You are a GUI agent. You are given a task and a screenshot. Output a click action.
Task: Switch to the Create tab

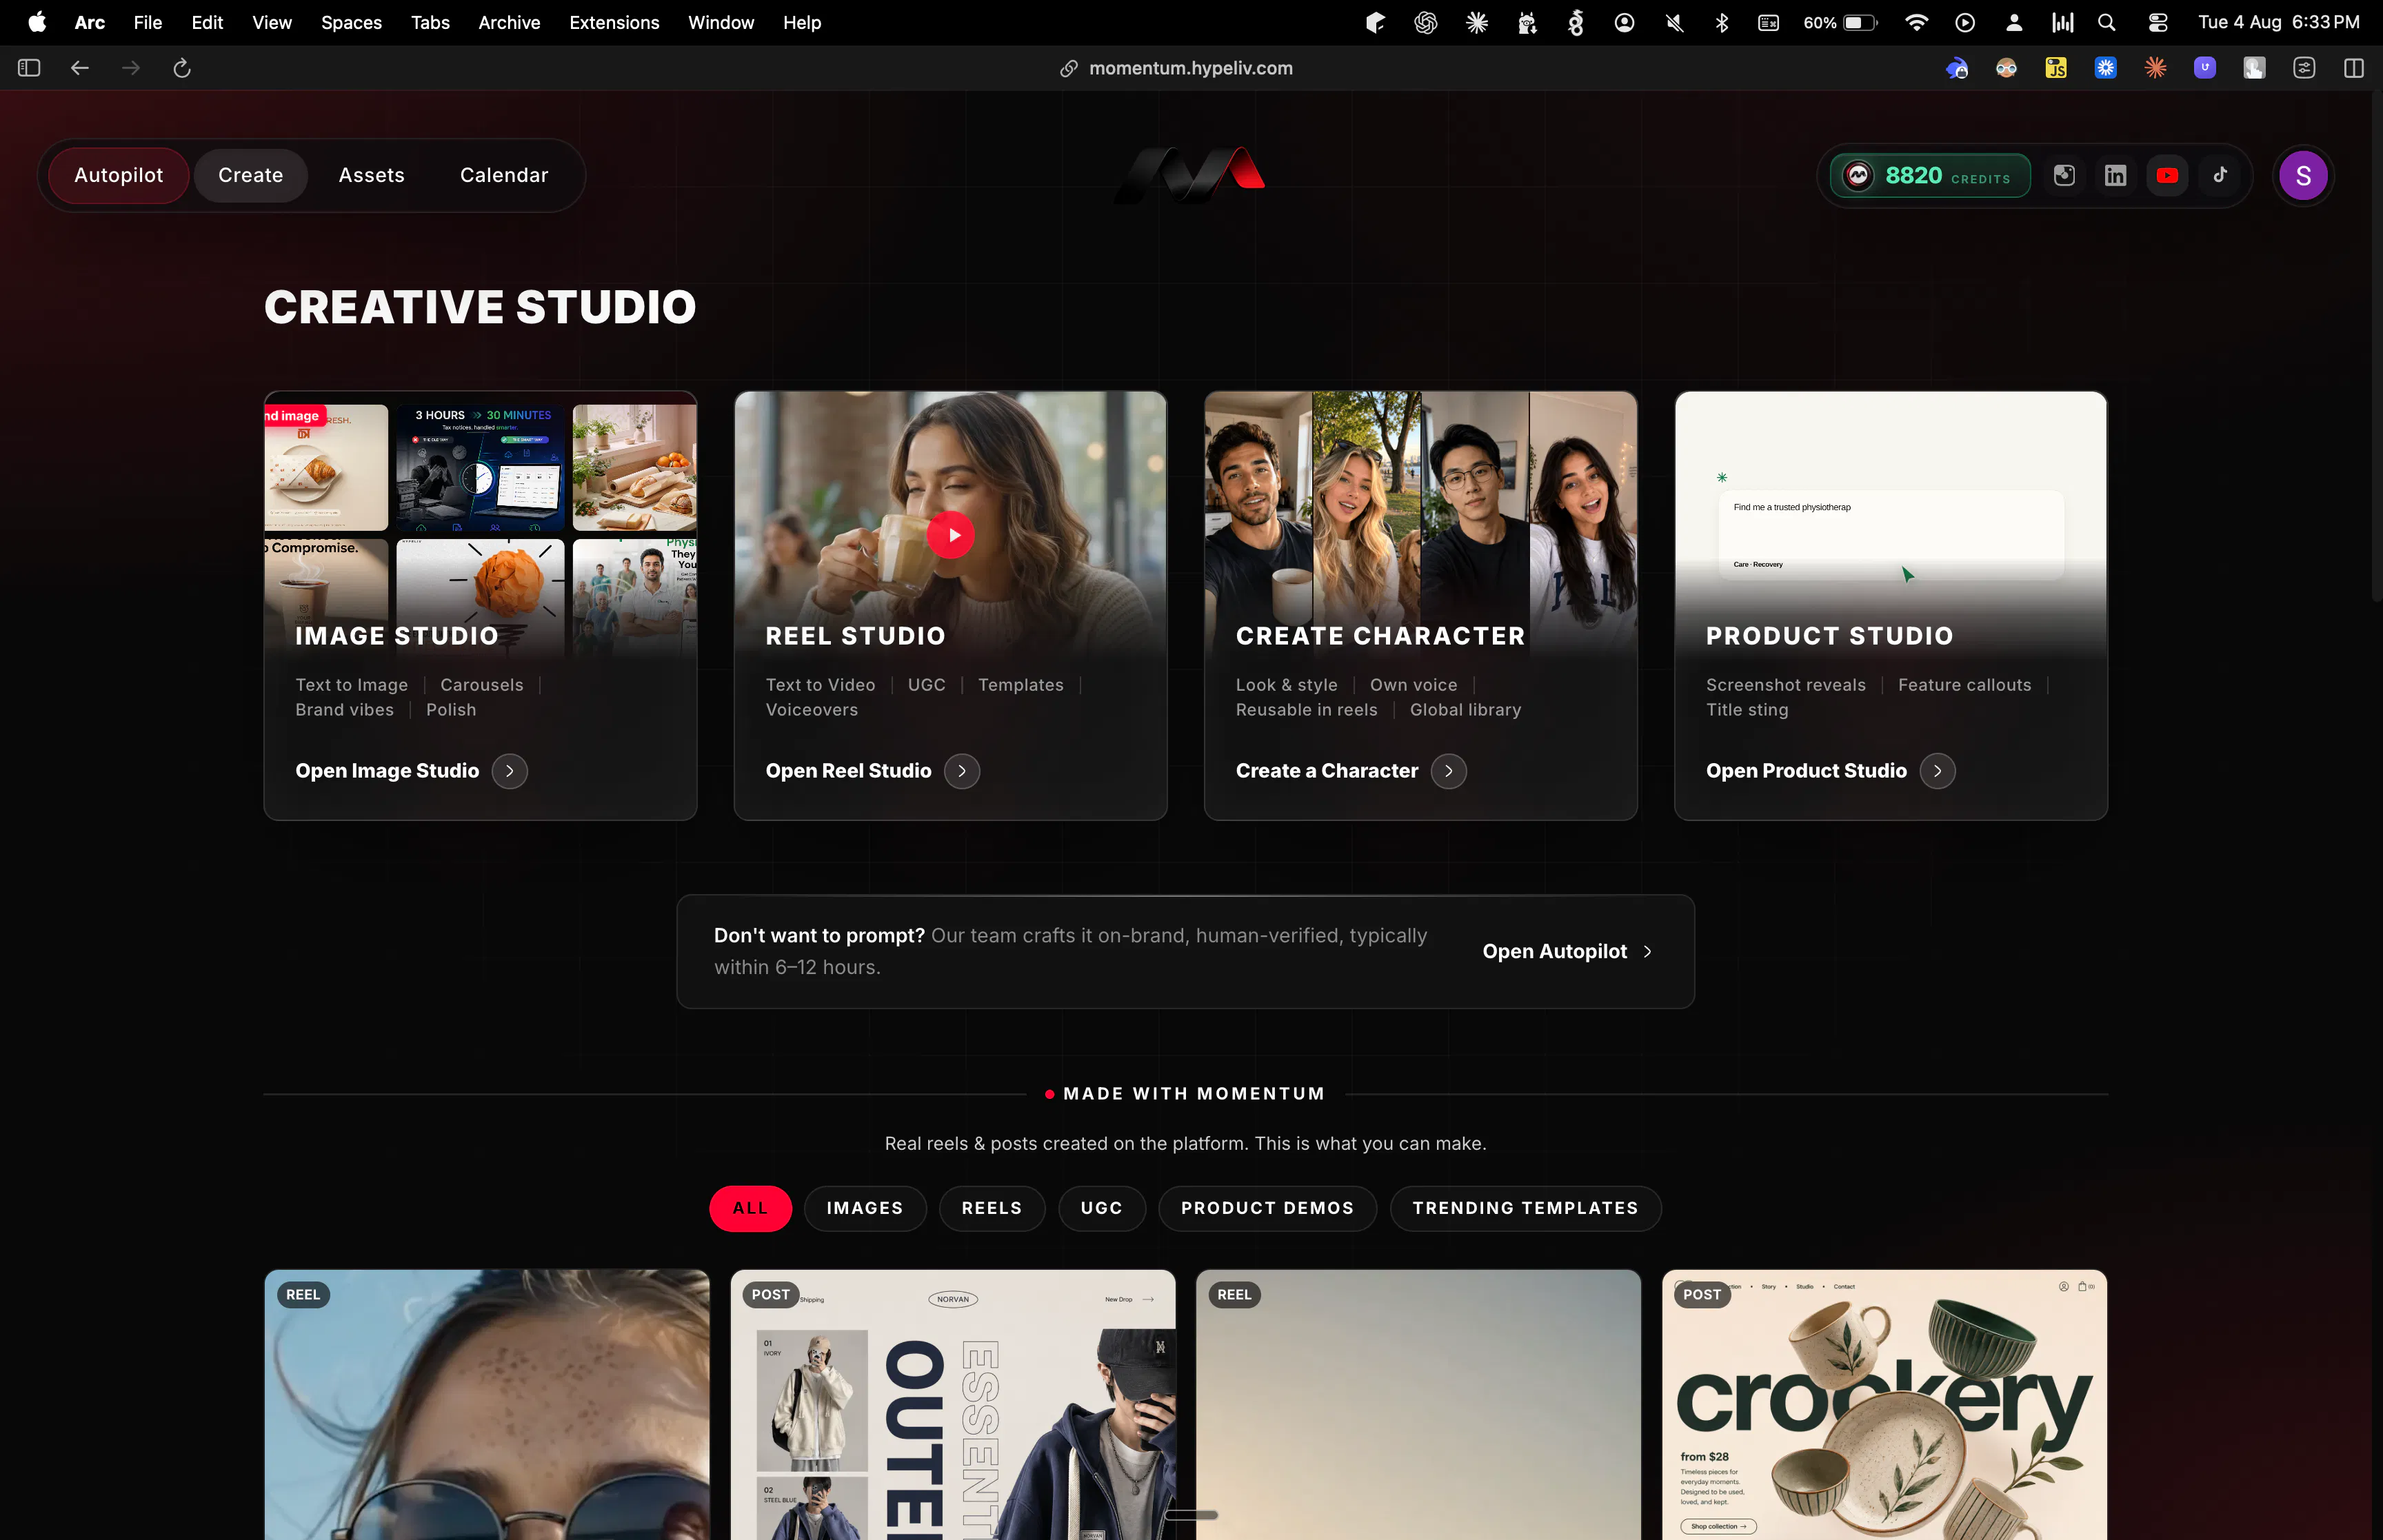250,175
